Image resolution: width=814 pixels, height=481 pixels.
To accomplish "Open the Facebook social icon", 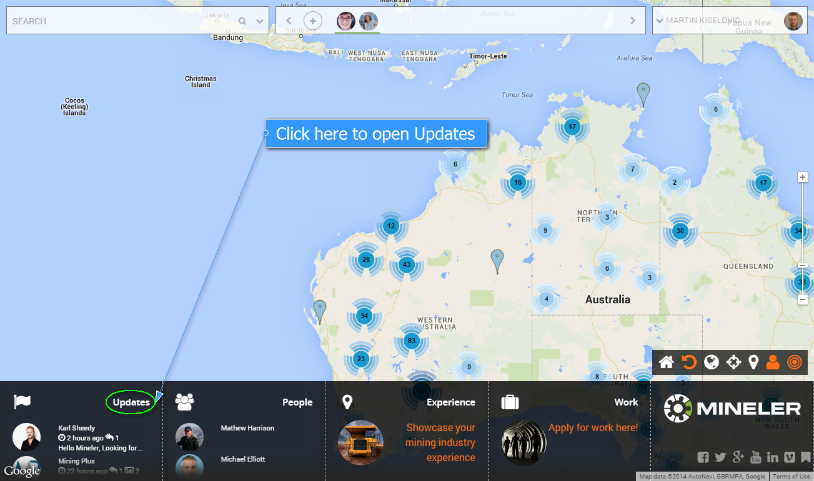I will pos(703,457).
